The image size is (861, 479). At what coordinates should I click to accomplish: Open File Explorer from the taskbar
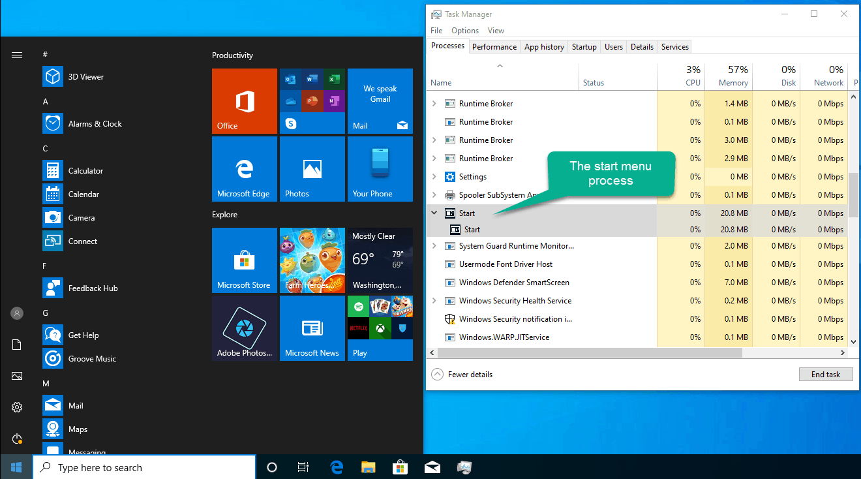point(369,467)
